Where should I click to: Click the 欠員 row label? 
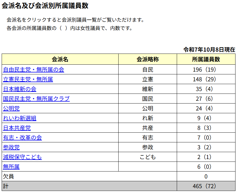[9, 177]
